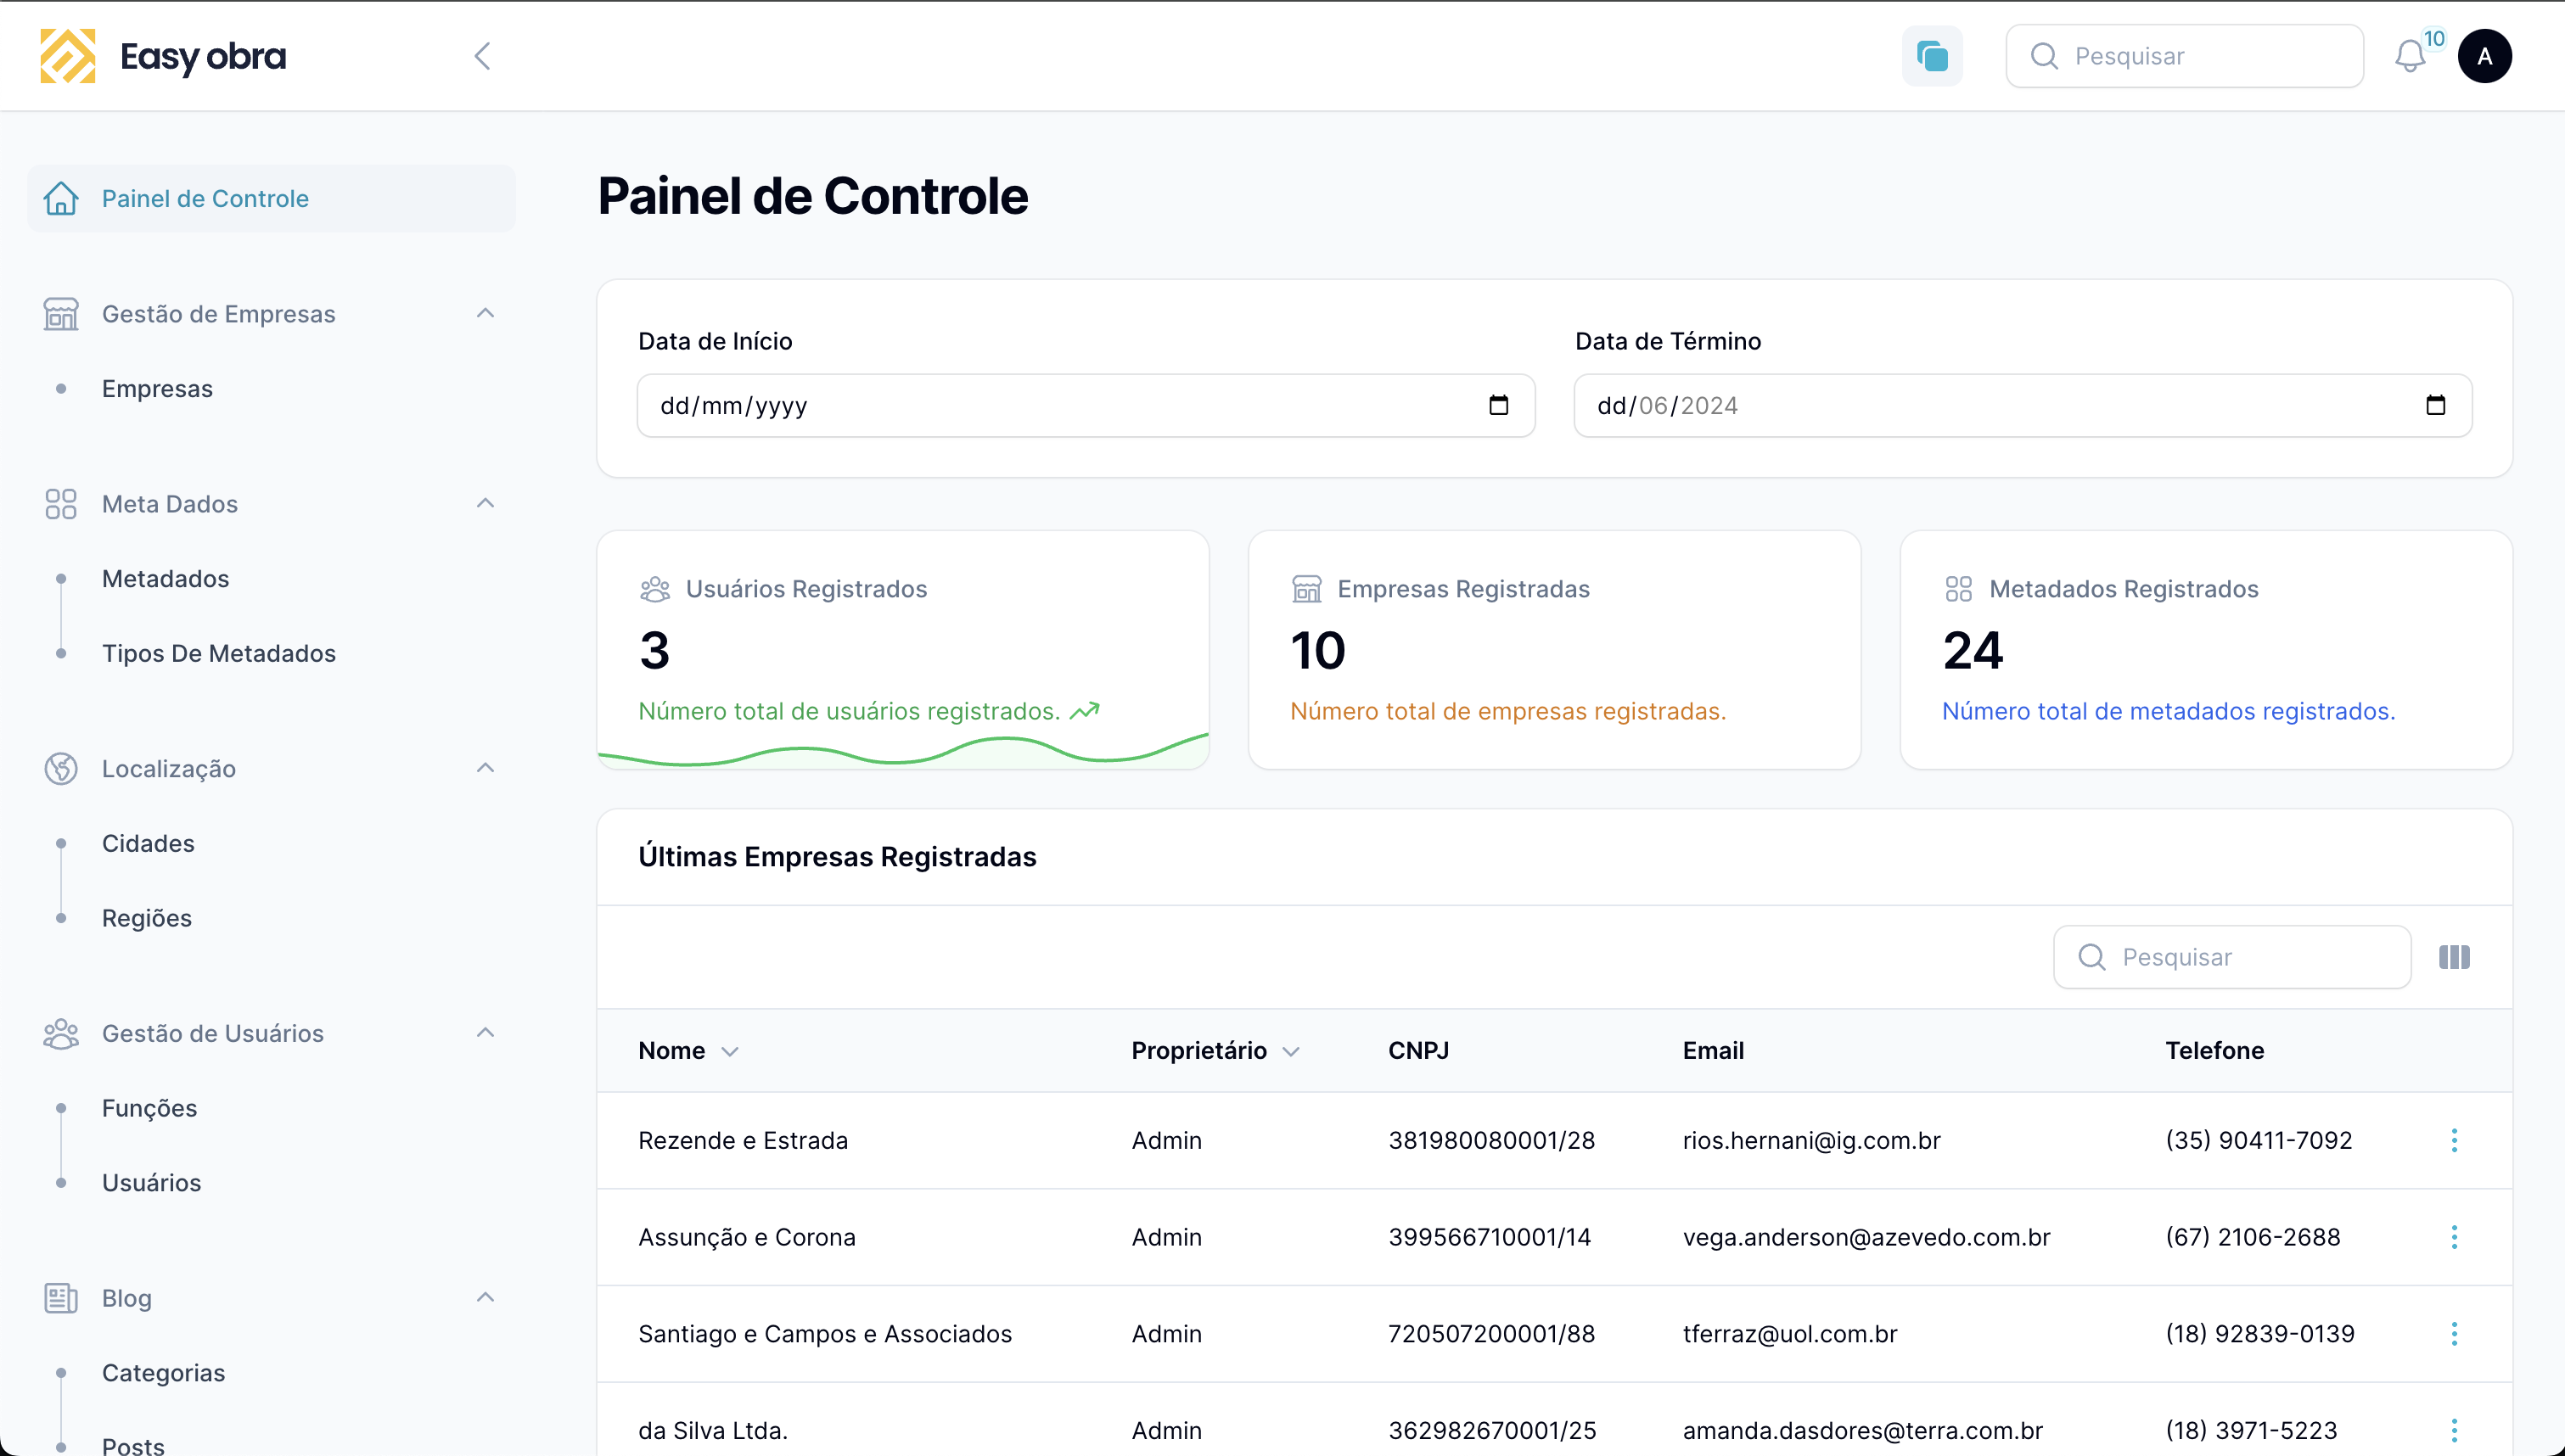
Task: Click the newspaper icon beside Blog
Action: [61, 1298]
